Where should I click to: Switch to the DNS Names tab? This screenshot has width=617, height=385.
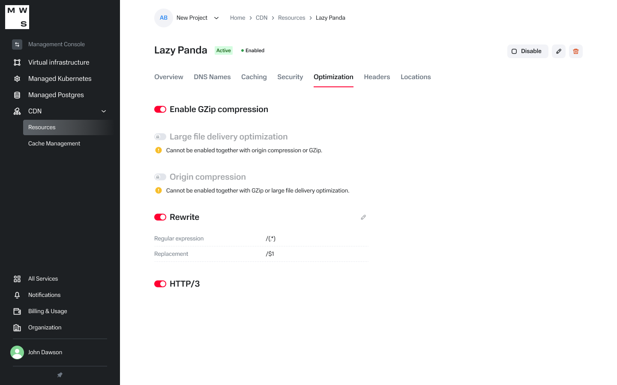click(212, 77)
